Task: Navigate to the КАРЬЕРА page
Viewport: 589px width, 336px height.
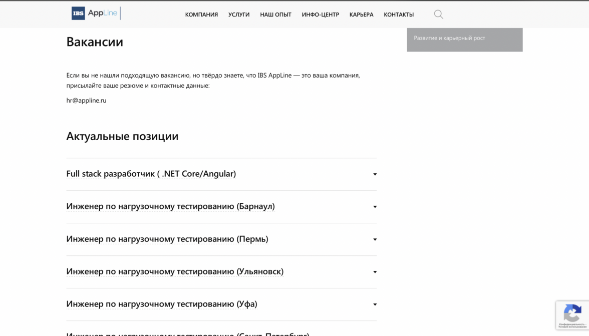Action: [361, 15]
